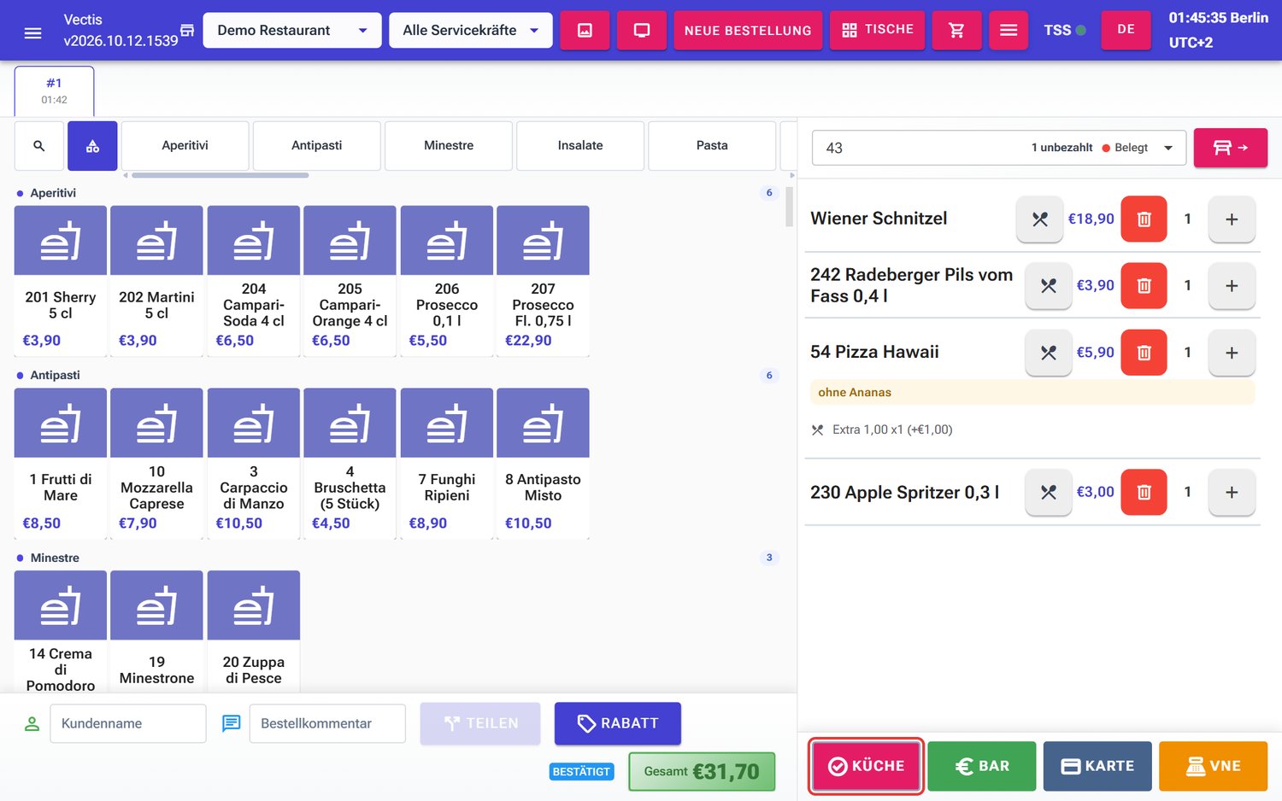Toggle the category view icon button
The height and width of the screenshot is (801, 1282).
coord(92,146)
